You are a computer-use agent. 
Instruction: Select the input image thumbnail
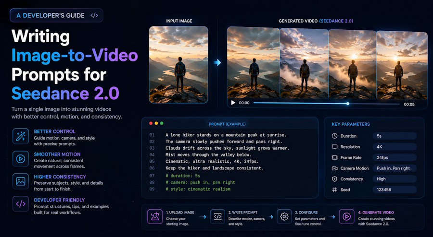point(178,65)
